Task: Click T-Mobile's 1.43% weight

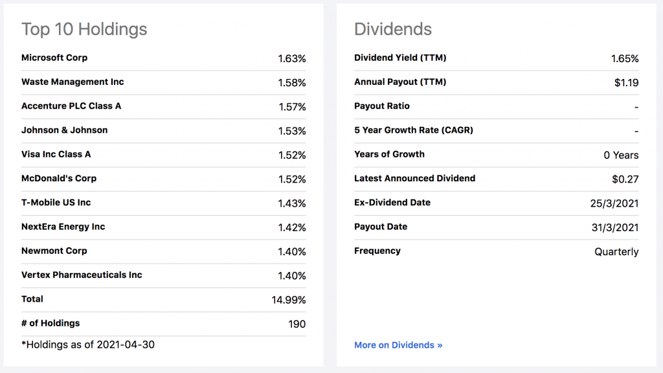Action: tap(292, 203)
